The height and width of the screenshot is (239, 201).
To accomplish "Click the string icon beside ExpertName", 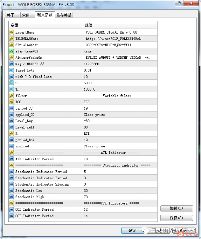I will [12, 32].
